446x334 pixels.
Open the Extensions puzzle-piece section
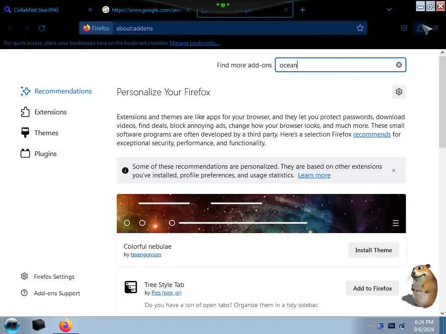click(44, 112)
